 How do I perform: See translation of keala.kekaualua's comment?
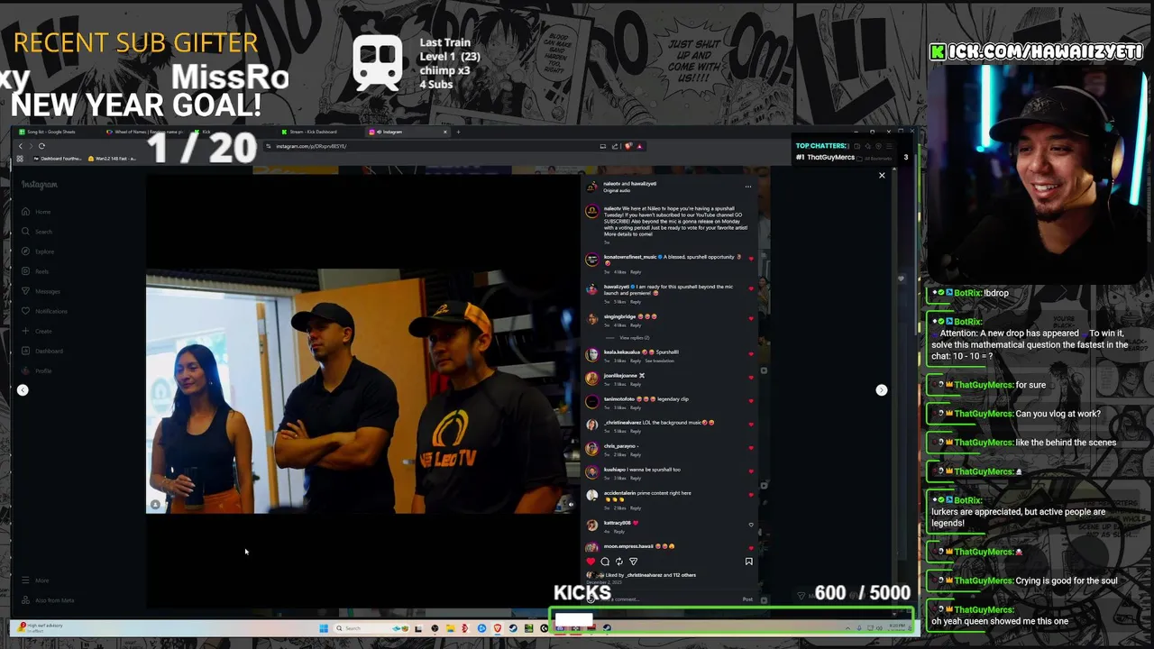click(659, 361)
